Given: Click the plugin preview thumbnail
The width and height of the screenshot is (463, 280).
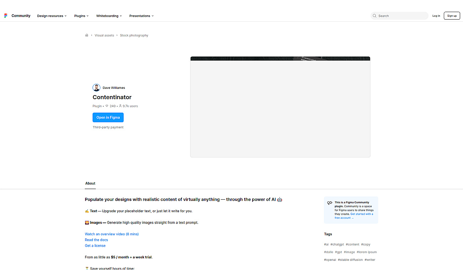Looking at the screenshot, I should click(x=280, y=107).
